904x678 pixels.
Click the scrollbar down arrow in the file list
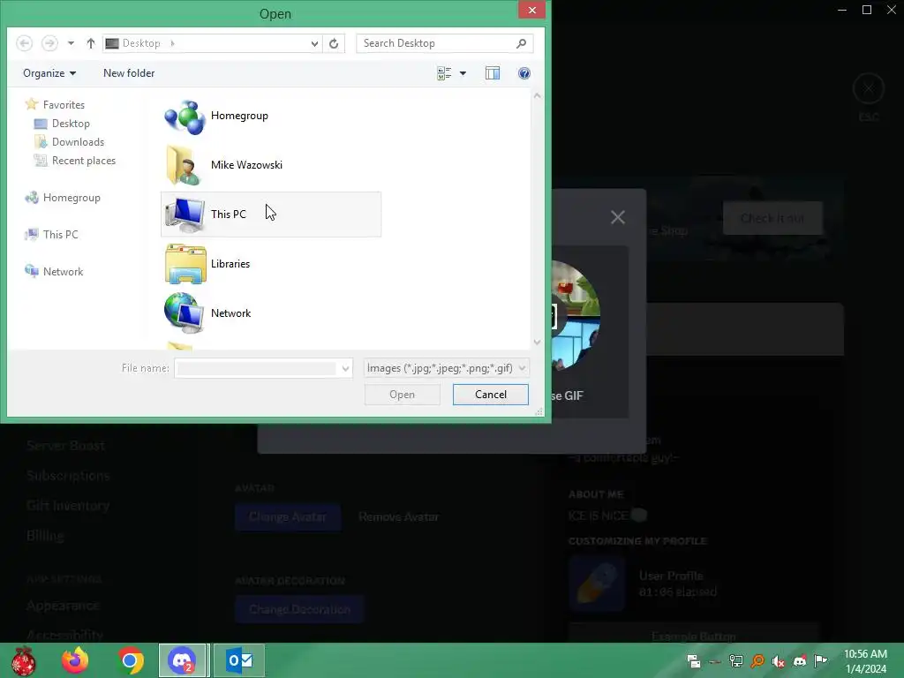[x=537, y=342]
